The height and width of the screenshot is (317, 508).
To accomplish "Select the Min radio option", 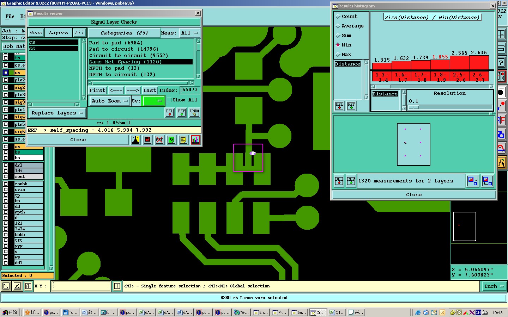I will pos(344,45).
